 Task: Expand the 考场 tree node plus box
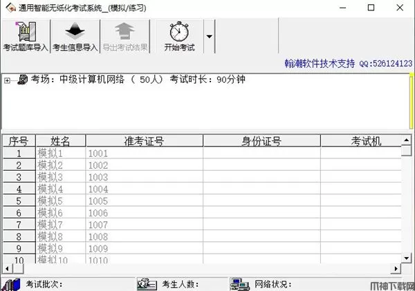(7, 80)
